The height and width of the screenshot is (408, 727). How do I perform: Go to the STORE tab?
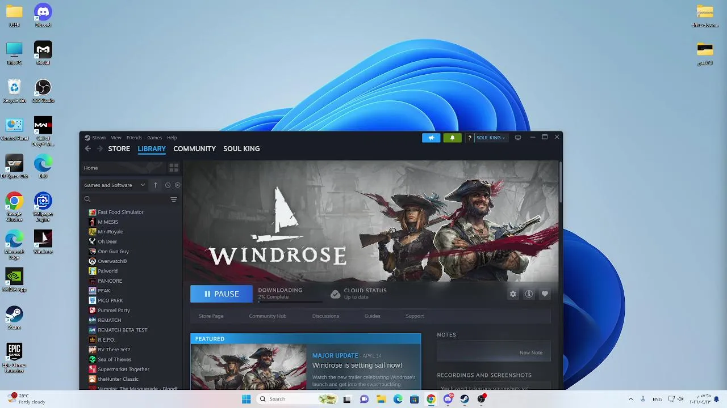click(119, 148)
